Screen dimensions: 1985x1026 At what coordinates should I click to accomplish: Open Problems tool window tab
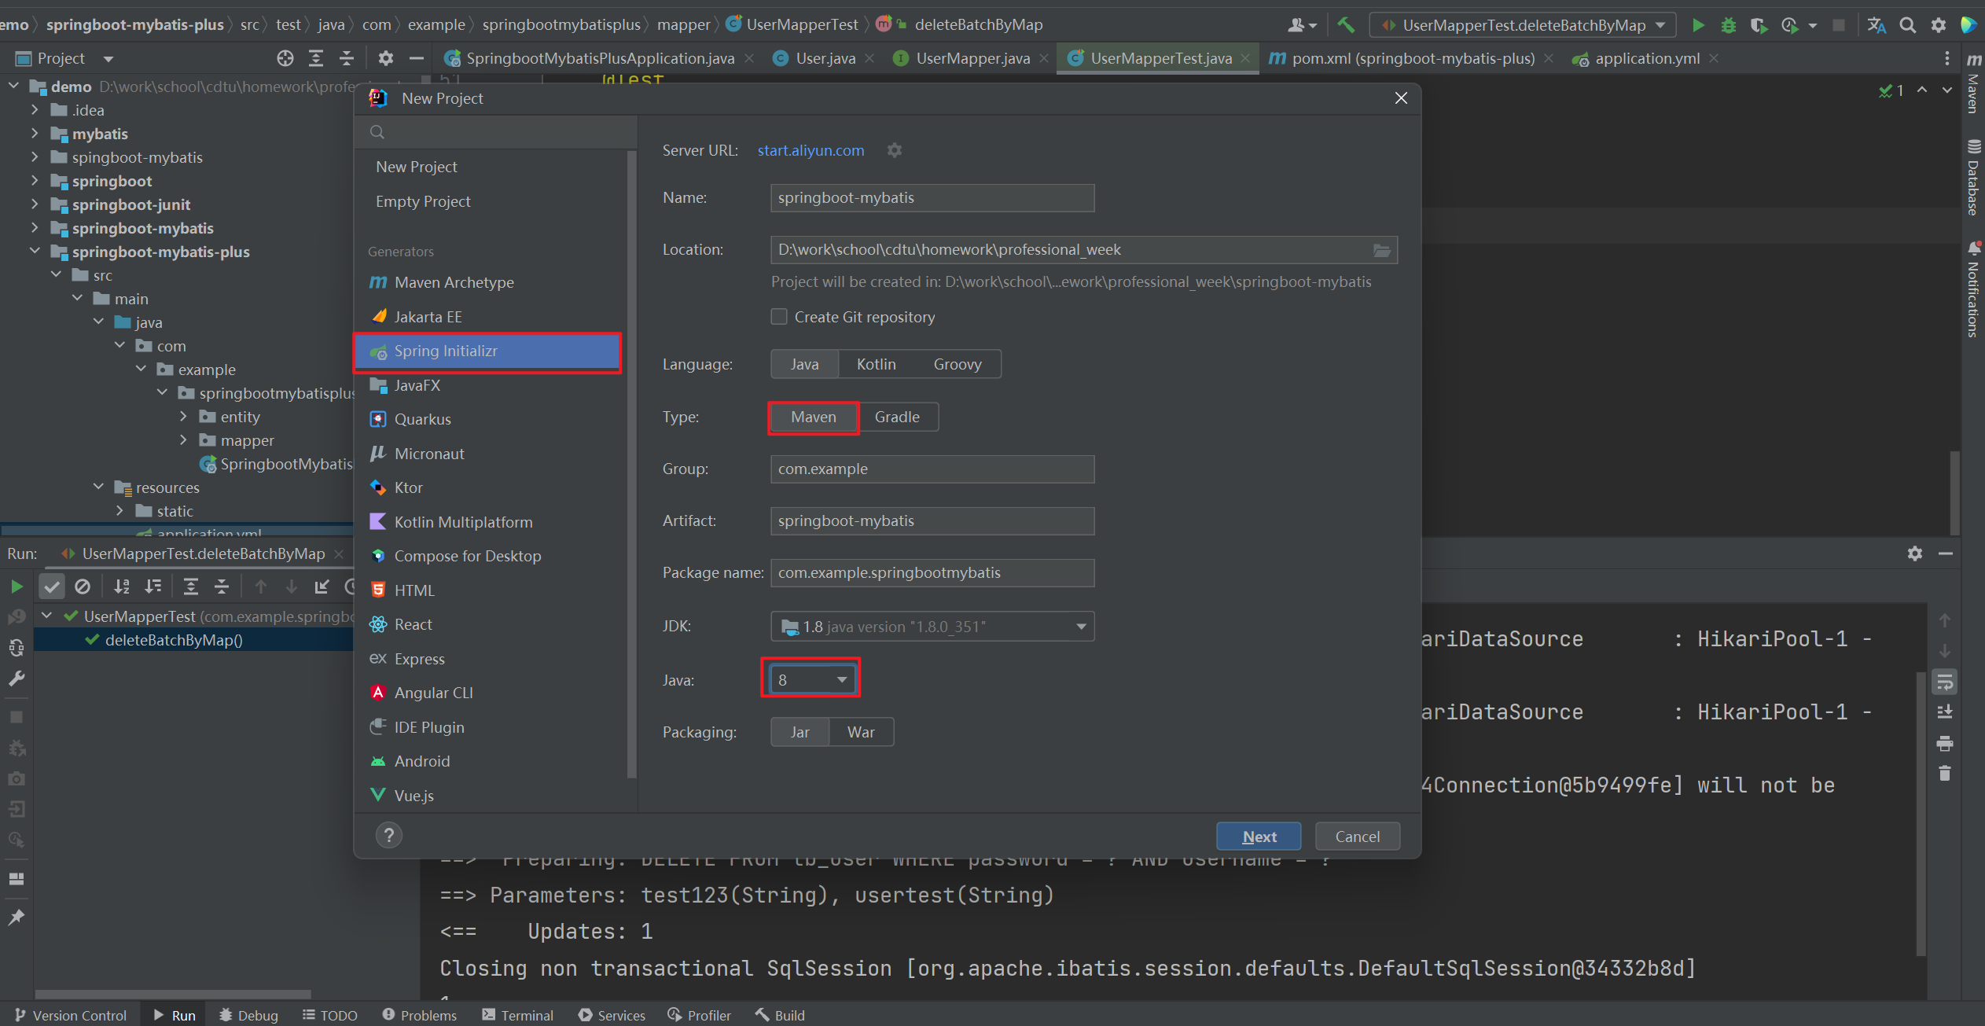tap(419, 1015)
